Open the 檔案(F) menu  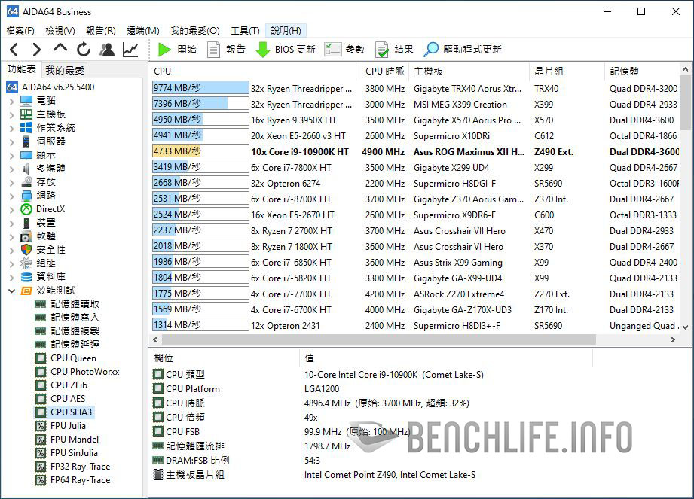coord(20,31)
